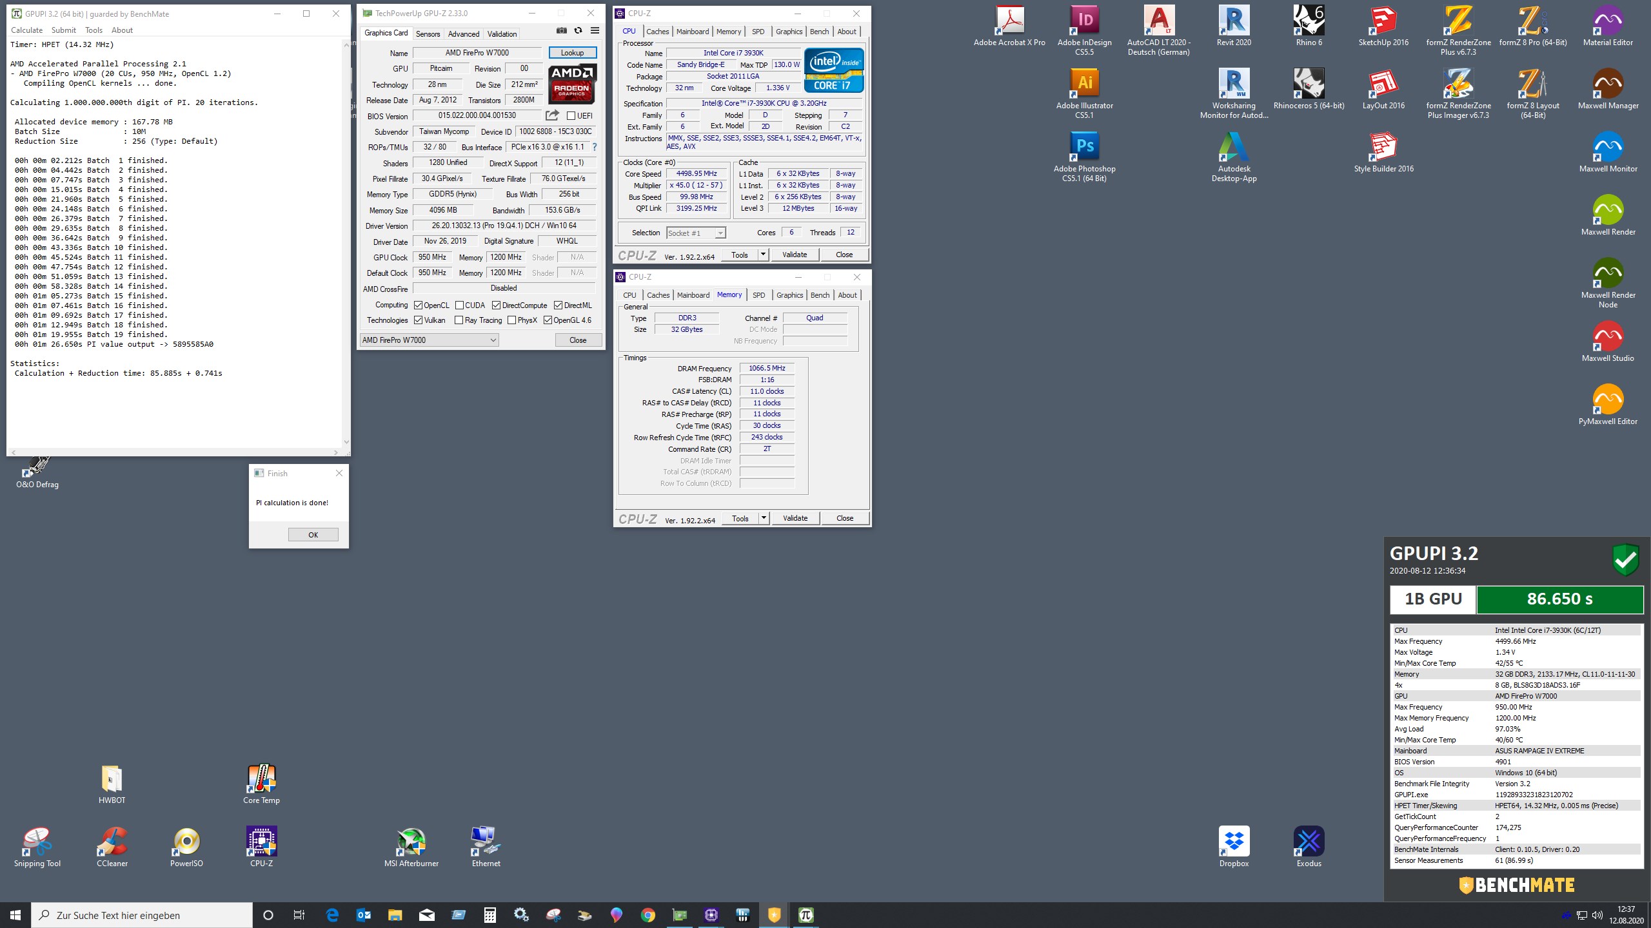Screen dimensions: 1651x928
Task: Toggle the Ray Tracing checkbox
Action: tap(459, 320)
